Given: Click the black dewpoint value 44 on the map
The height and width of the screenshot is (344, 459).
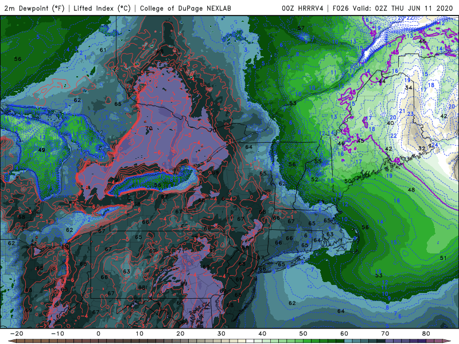Looking at the screenshot, I should (382, 81).
